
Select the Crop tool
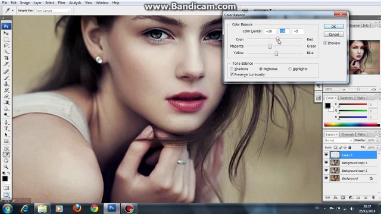(x=6, y=58)
